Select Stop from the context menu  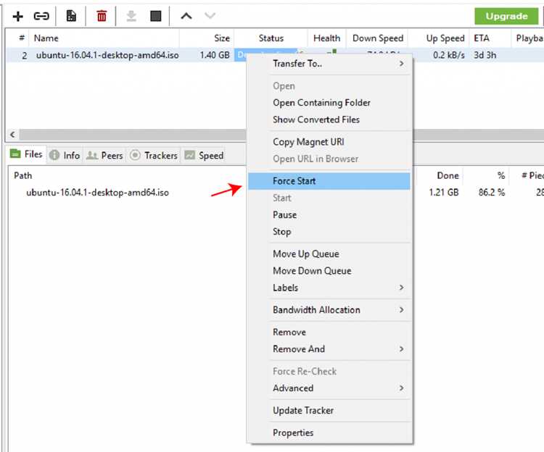click(329, 232)
